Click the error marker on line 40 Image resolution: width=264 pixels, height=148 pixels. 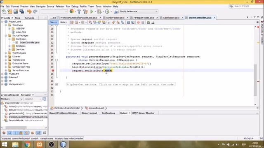click(x=53, y=70)
